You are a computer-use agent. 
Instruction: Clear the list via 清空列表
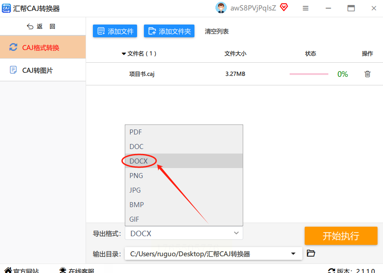tap(217, 31)
